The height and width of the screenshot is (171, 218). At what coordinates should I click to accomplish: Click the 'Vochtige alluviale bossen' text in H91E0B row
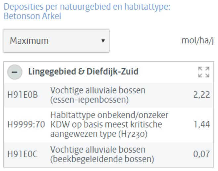point(98,90)
